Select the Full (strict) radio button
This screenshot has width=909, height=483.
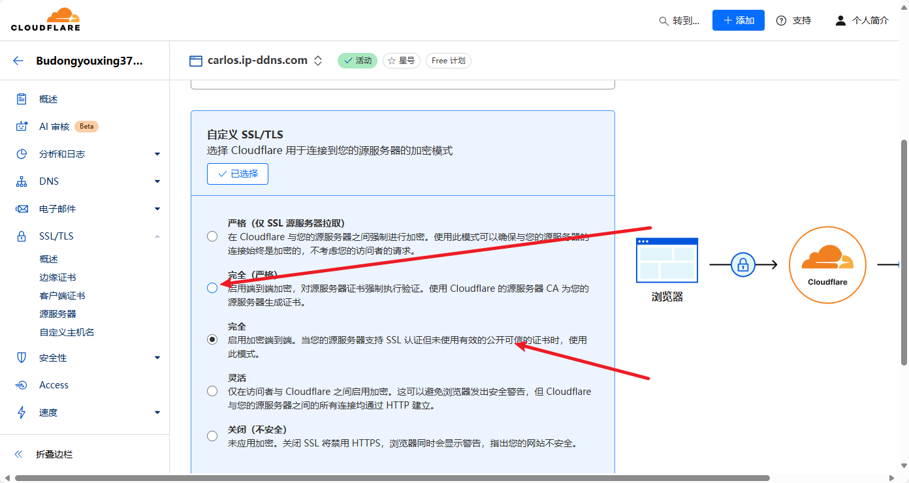[x=212, y=288]
